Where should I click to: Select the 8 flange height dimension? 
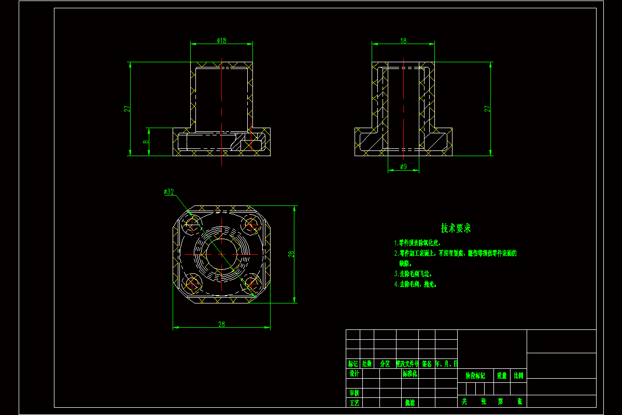point(146,141)
